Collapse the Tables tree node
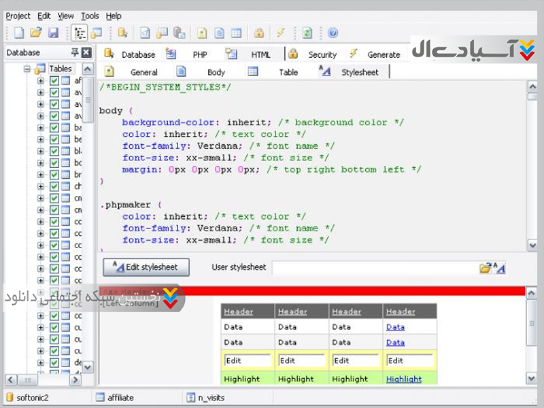The height and width of the screenshot is (408, 544). [28, 69]
